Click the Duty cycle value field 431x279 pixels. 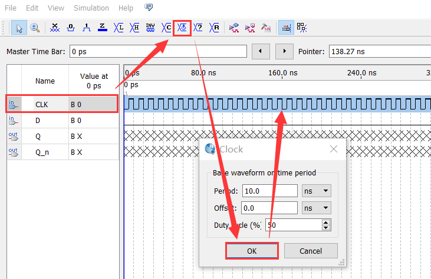293,225
